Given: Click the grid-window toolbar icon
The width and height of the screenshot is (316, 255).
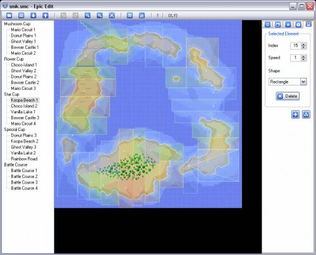Looking at the screenshot, I should 130,15.
